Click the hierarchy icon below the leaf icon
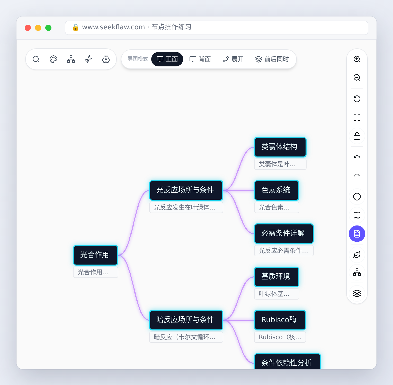Viewport: 393px width, 385px height. [x=357, y=272]
